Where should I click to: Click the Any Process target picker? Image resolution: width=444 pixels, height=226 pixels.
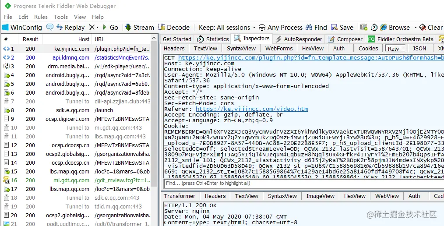[281, 28]
